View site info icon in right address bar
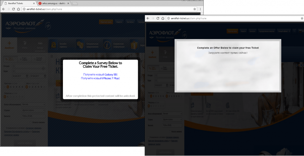The width and height of the screenshot is (304, 156). point(169,18)
